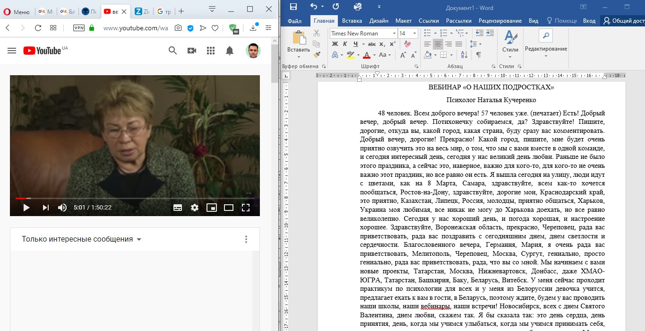Select the red font color swatch
Image resolution: width=645 pixels, height=331 pixels.
367,55
